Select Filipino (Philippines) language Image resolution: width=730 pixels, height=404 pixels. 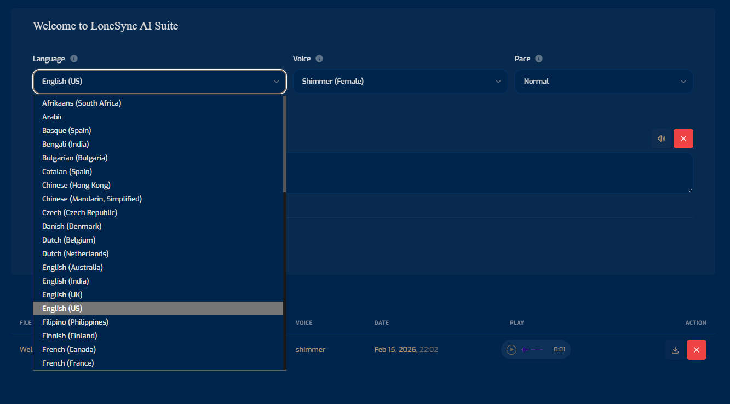[x=75, y=322]
